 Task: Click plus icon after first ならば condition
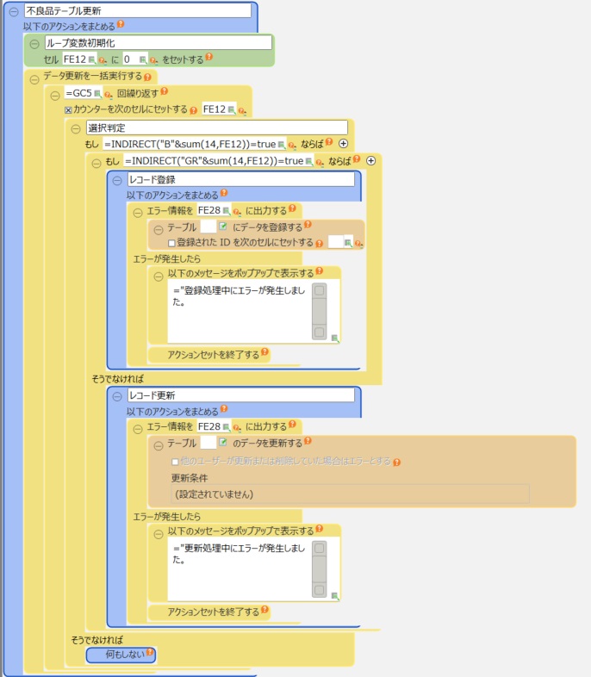point(343,144)
